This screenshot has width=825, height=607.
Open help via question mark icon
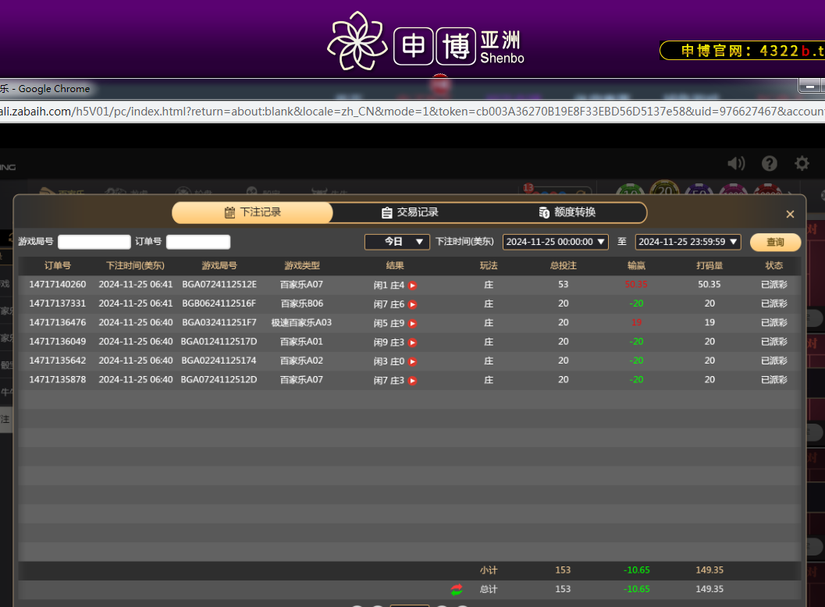pyautogui.click(x=770, y=163)
